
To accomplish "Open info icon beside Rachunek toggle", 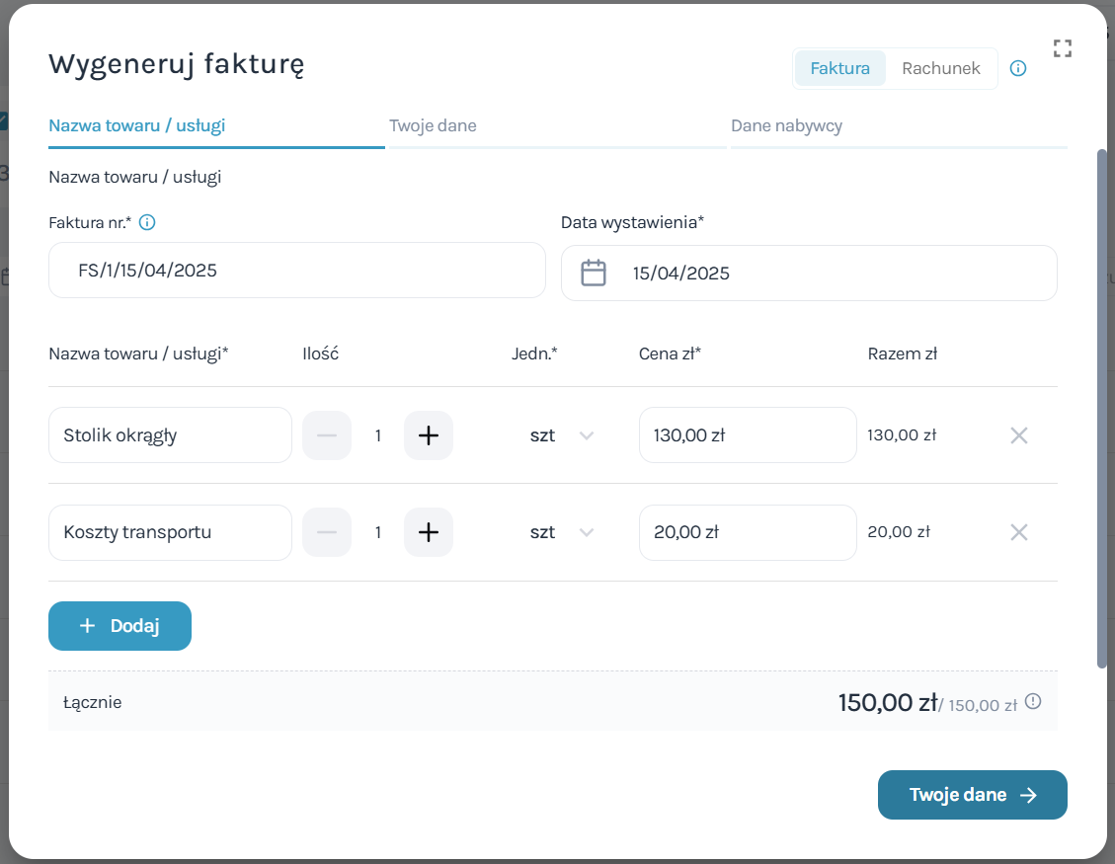I will [1018, 68].
